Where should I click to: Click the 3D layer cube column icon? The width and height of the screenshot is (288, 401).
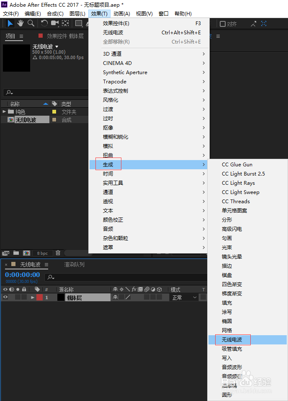(x=159, y=289)
